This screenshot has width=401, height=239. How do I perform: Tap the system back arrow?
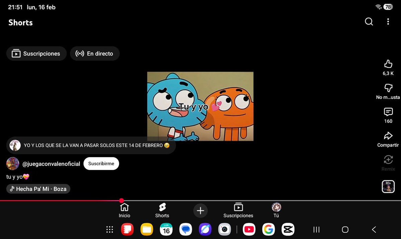[x=374, y=230]
